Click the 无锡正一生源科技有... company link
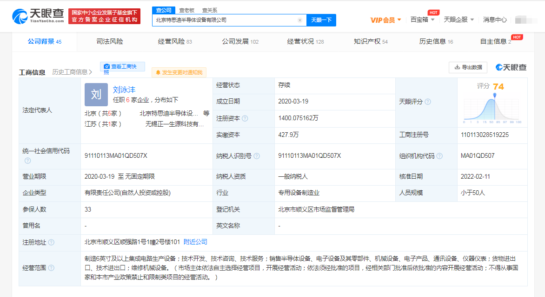 point(174,124)
